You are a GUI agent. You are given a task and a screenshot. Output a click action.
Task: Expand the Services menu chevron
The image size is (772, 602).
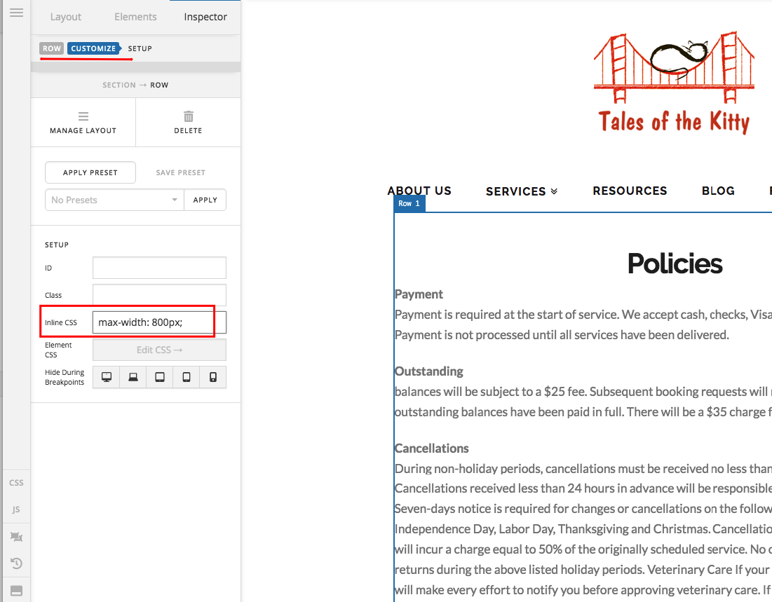coord(554,191)
